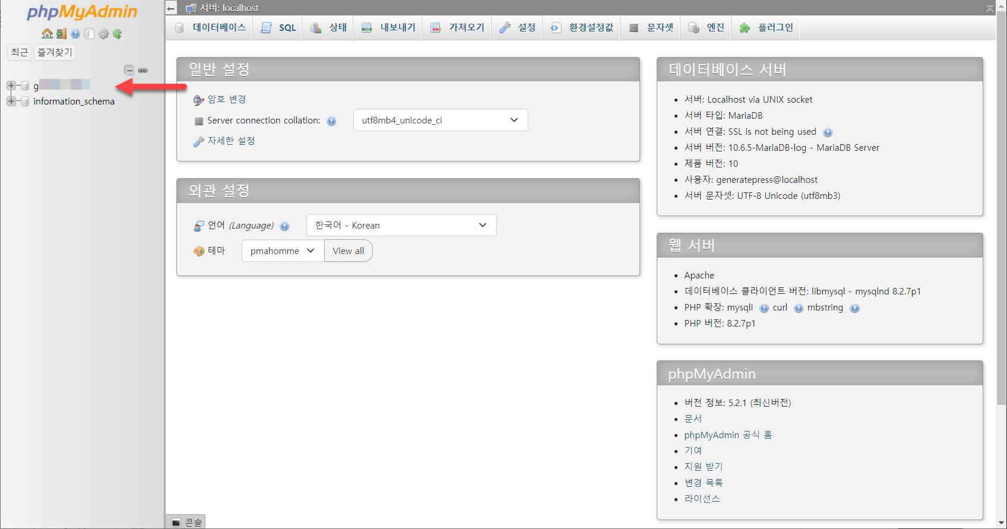Open the 플러그인 (plugins) tab
Screen dimensions: 1007x529
(x=767, y=28)
